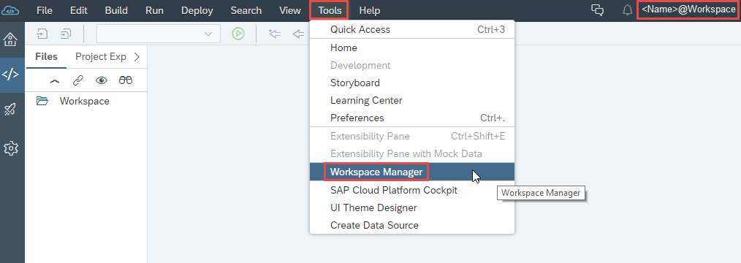This screenshot has height=263, width=741.
Task: Select Workspace Manager in Tools menu
Action: tap(411, 172)
